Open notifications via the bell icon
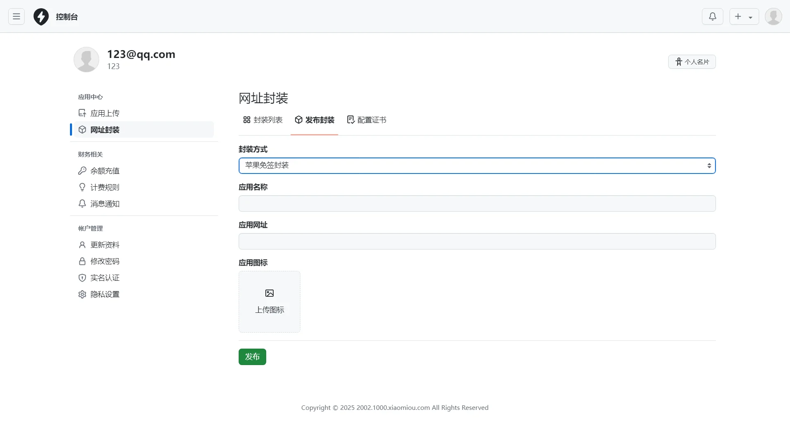This screenshot has width=790, height=437. click(x=713, y=16)
